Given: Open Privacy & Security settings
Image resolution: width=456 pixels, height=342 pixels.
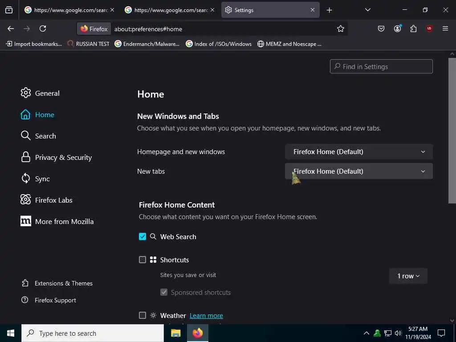Looking at the screenshot, I should point(57,157).
